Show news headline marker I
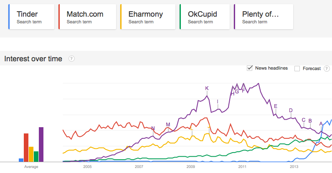Screen dimensions: 332x173 pos(218,101)
